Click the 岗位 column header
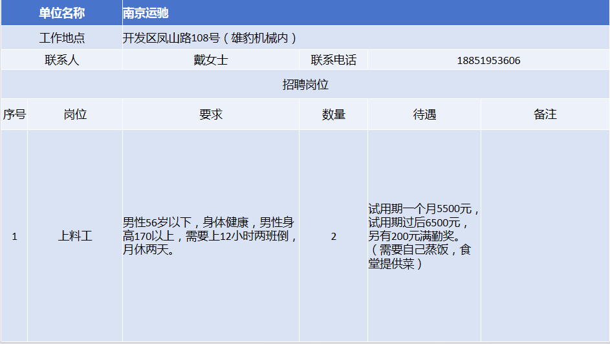Screen dimensions: 610x344 click(75, 114)
